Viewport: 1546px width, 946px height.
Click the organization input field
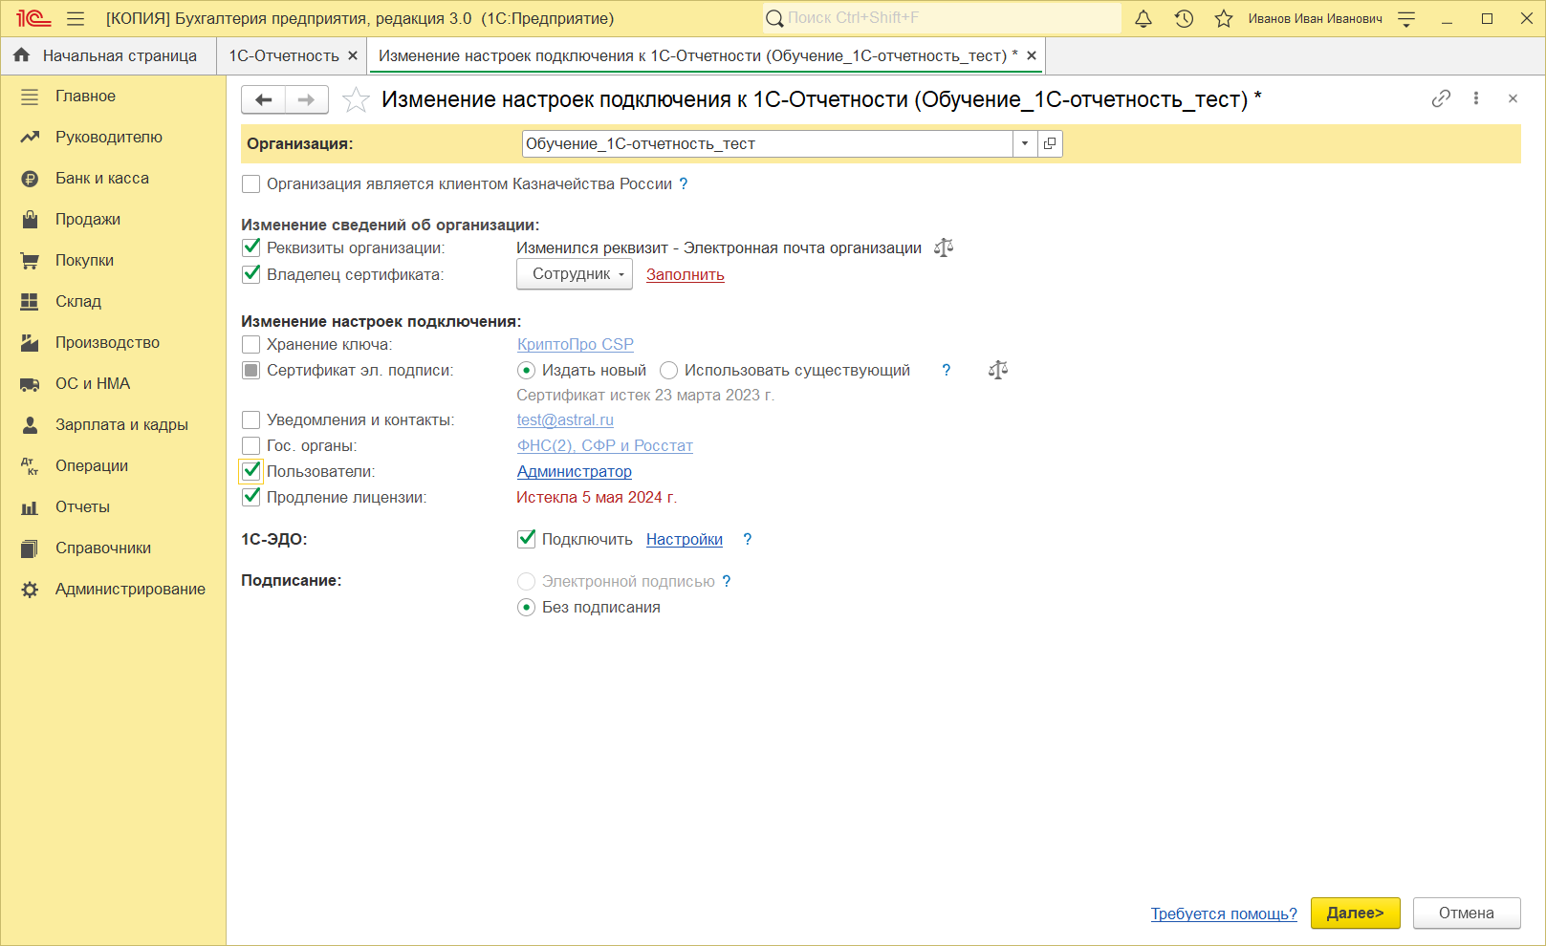(768, 143)
